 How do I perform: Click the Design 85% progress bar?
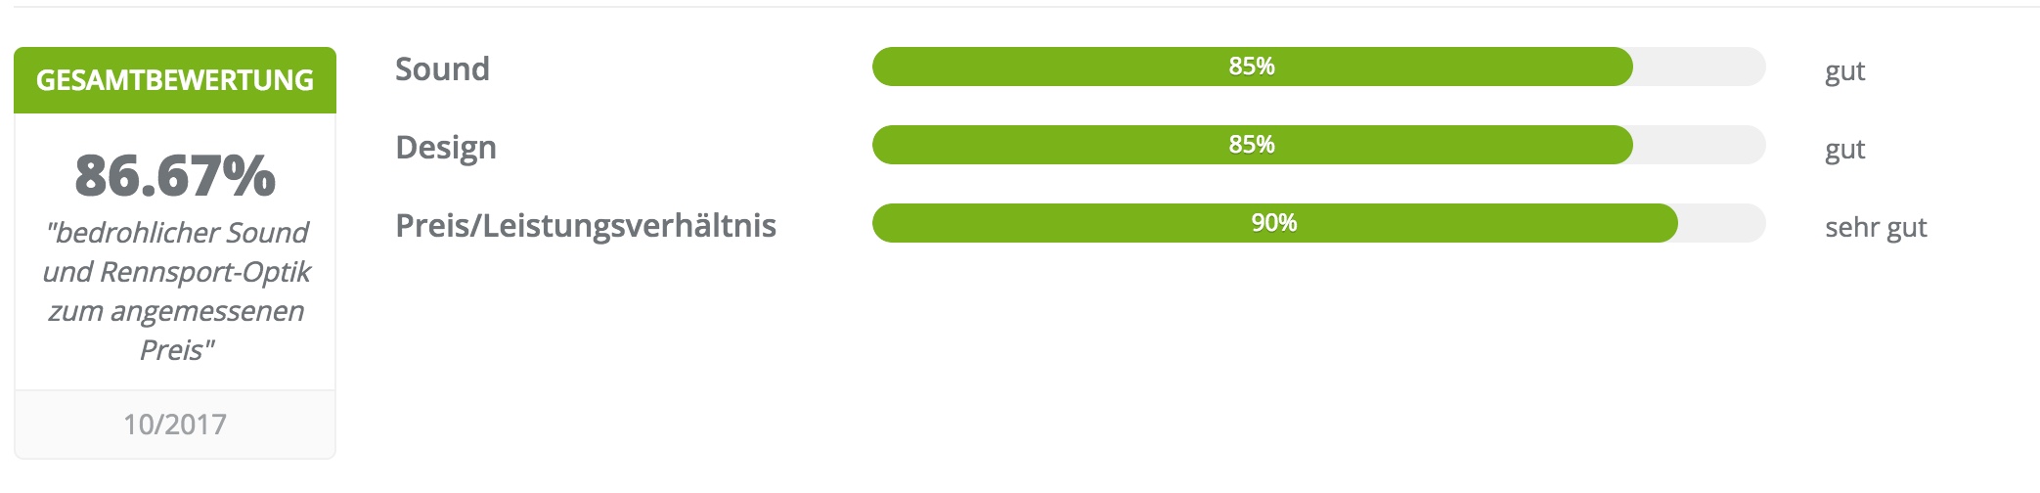(1318, 145)
